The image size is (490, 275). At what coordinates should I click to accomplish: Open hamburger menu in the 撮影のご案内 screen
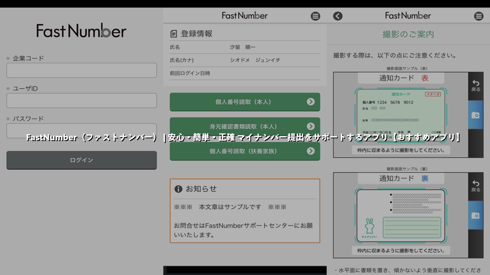[x=479, y=16]
